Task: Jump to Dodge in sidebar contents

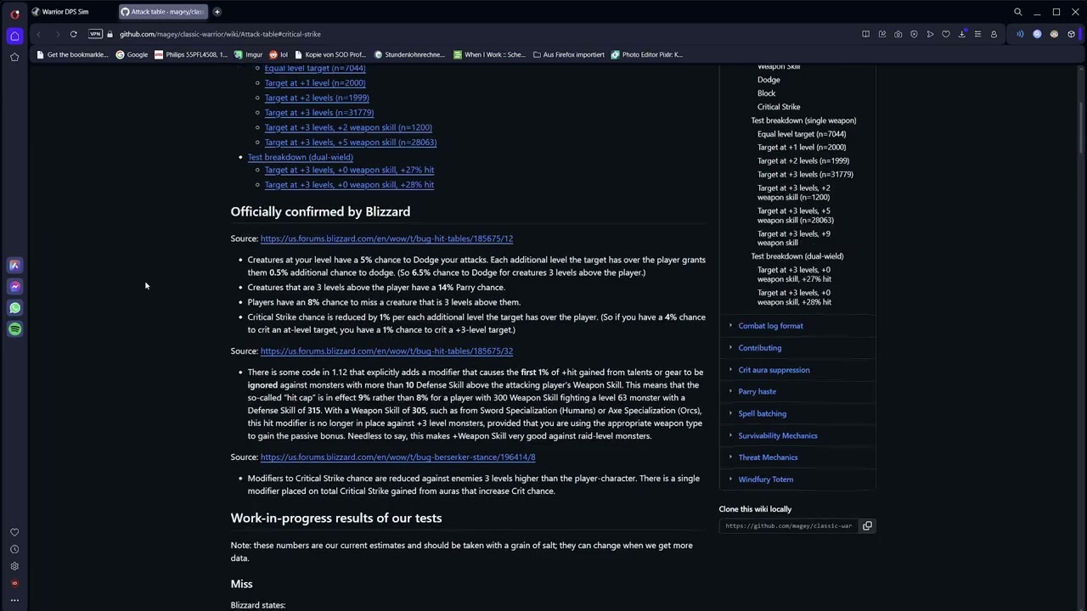Action: click(769, 80)
